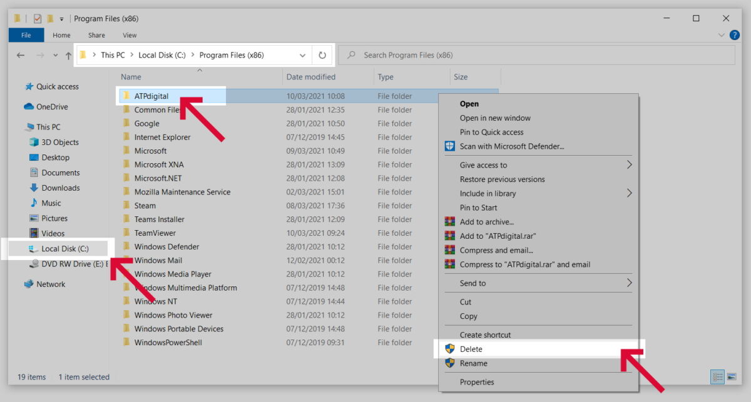Image resolution: width=751 pixels, height=402 pixels.
Task: Click the folder icon beside Steam
Action: coord(126,206)
